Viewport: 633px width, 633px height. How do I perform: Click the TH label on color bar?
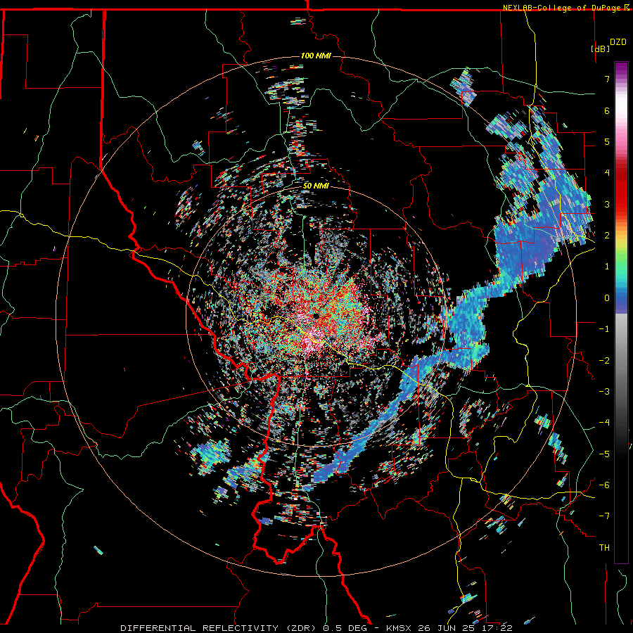[x=604, y=548]
